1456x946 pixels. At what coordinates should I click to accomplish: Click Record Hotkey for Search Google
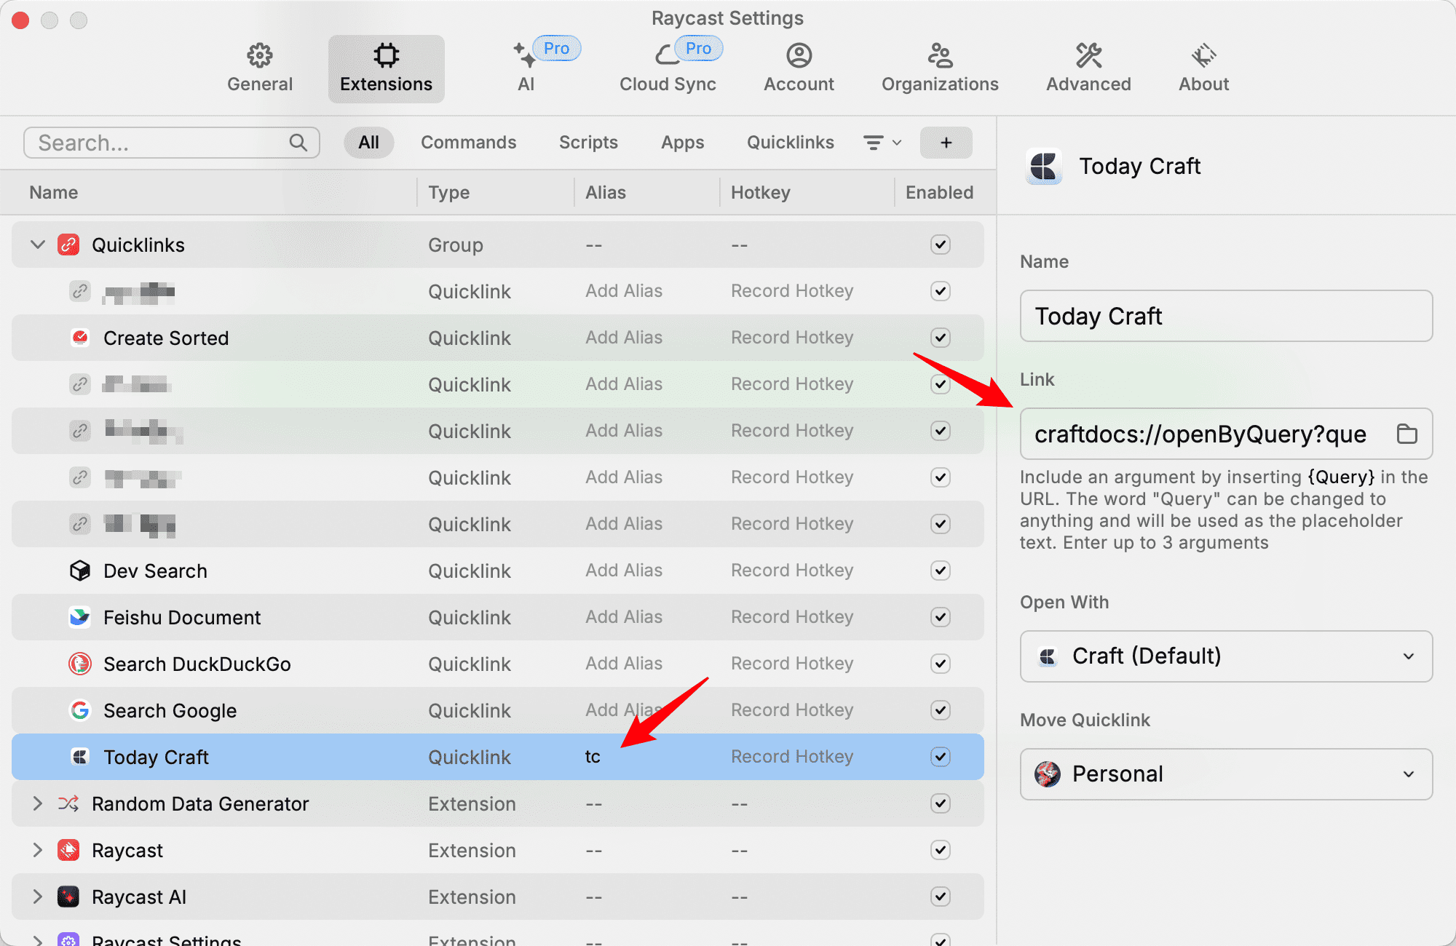(x=792, y=710)
